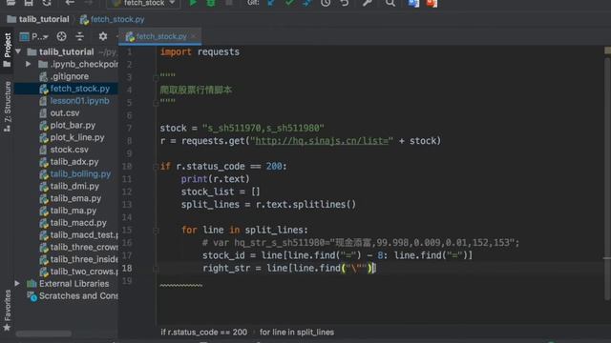611x343 pixels.
Task: Fold the if block at line 10 gutter
Action: tap(156, 167)
